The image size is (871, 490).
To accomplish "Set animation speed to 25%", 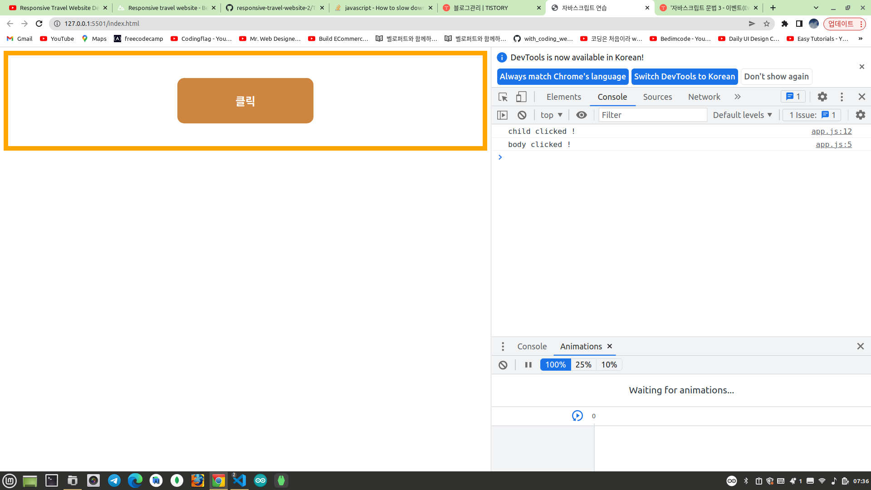I will click(x=583, y=365).
